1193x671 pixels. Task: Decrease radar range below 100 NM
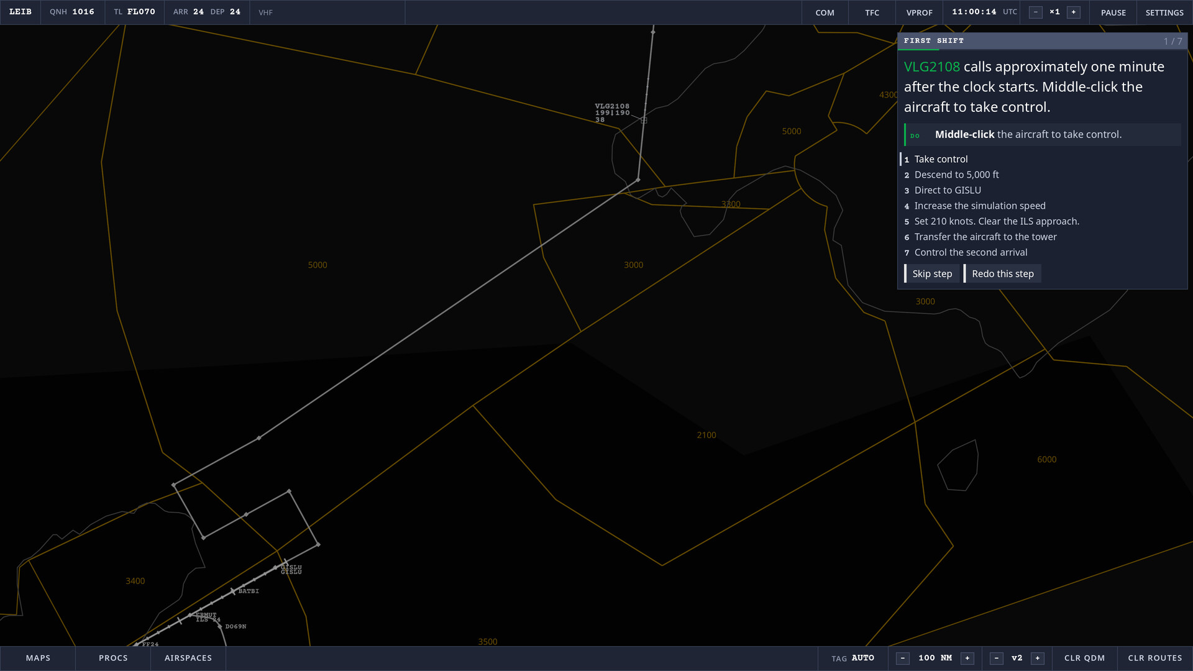(x=903, y=658)
